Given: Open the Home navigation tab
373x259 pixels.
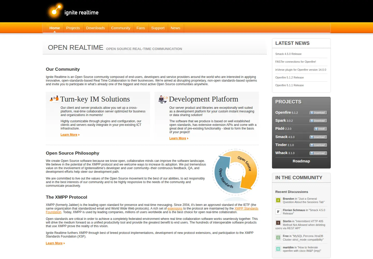Looking at the screenshot, I should coord(55,28).
